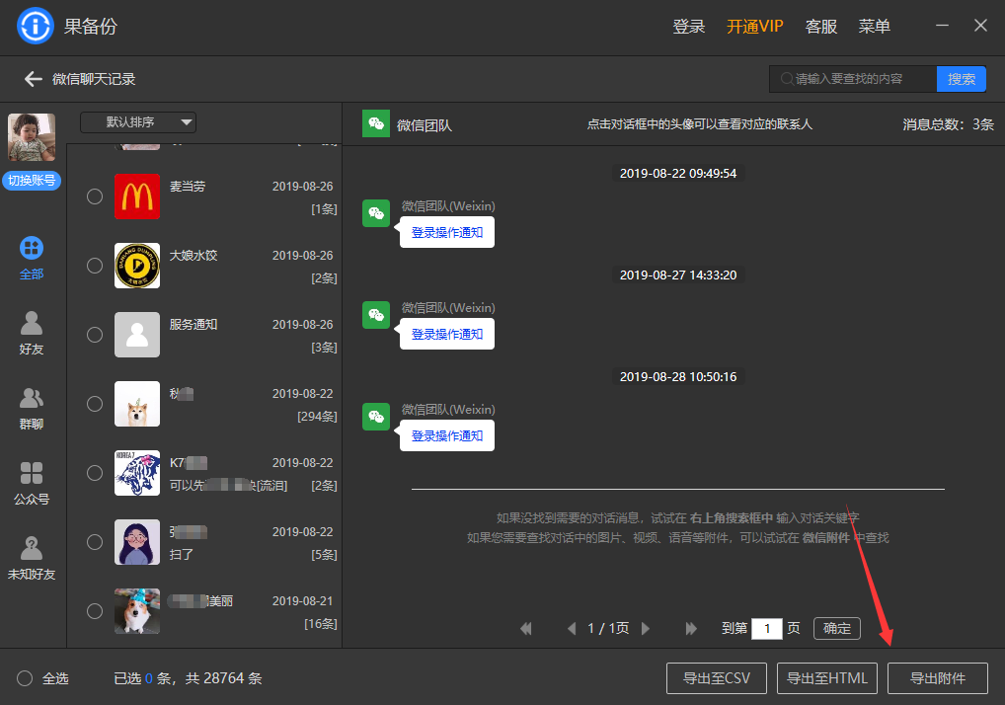This screenshot has width=1005, height=705.
Task: View 未知好友 unknown friends list
Action: [x=31, y=558]
